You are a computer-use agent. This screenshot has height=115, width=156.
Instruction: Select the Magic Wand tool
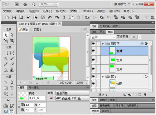pos(6,58)
